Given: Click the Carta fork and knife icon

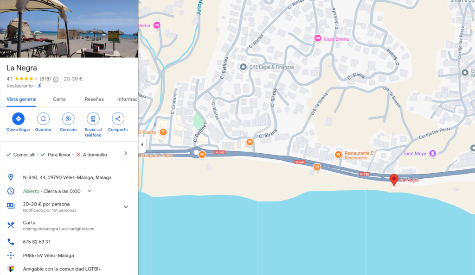Looking at the screenshot, I should pyautogui.click(x=11, y=225).
